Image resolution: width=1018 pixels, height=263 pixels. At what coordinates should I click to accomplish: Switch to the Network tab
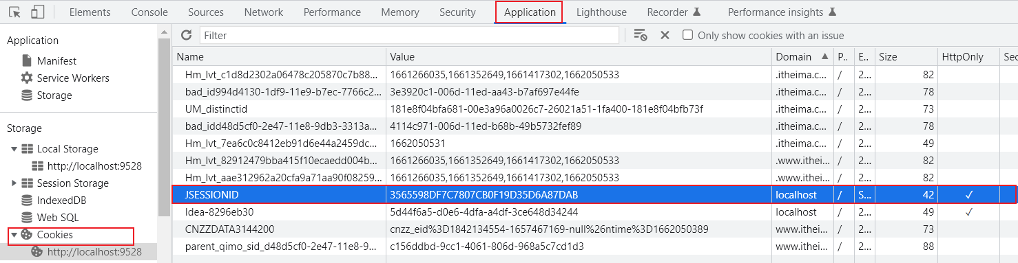click(x=264, y=12)
